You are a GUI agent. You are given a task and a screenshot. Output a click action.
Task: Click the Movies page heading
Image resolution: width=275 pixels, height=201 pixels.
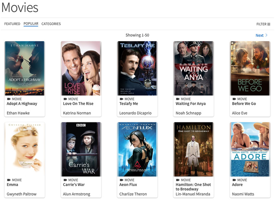pos(20,7)
